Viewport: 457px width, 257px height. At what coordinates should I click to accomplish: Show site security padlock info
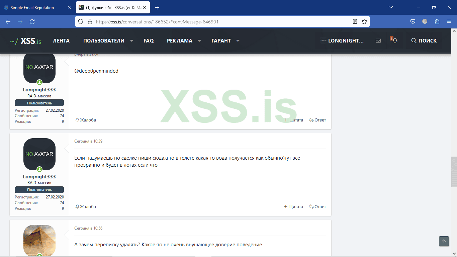pyautogui.click(x=90, y=21)
